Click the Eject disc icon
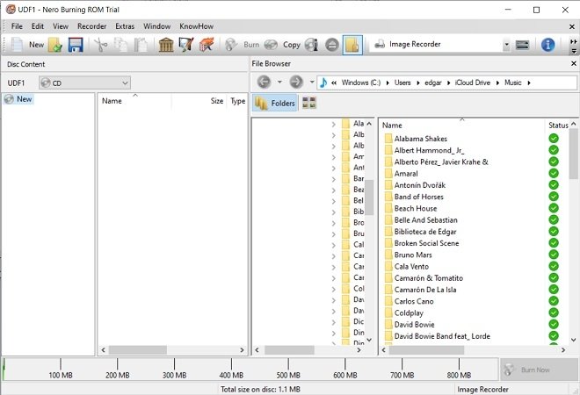 click(332, 45)
